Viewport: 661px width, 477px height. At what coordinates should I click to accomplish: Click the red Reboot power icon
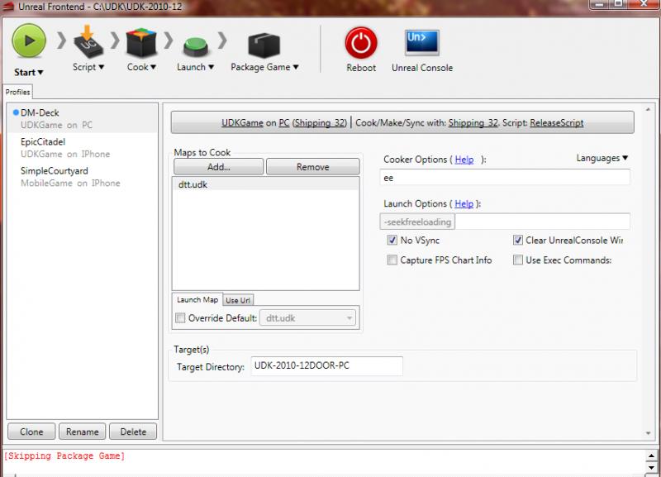(361, 43)
